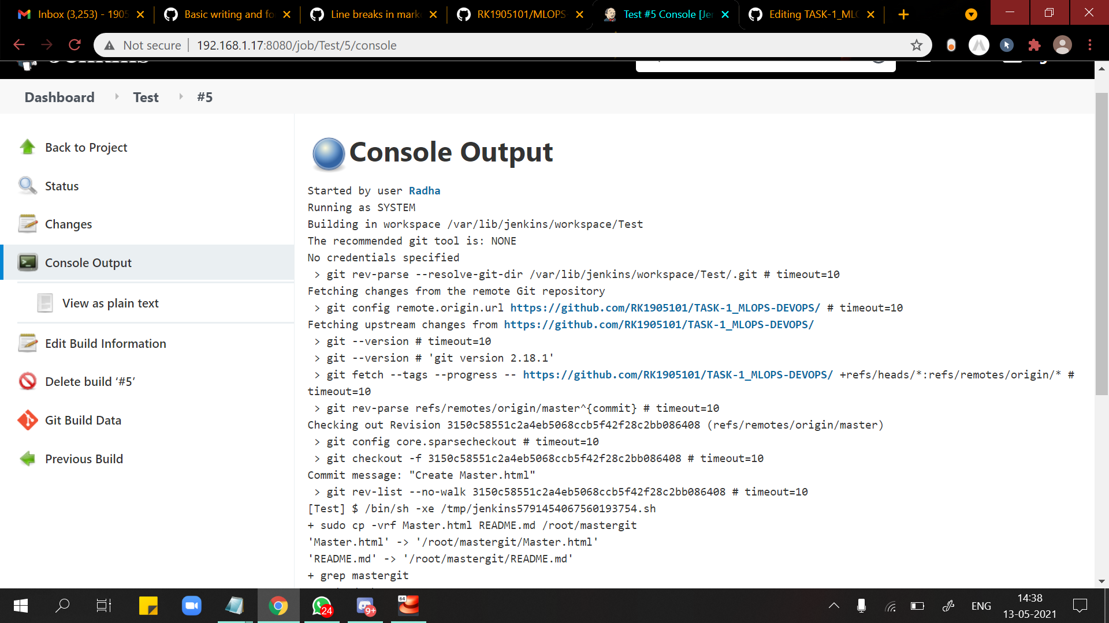Image resolution: width=1109 pixels, height=623 pixels.
Task: Bookmark this page with the star icon
Action: tap(916, 45)
